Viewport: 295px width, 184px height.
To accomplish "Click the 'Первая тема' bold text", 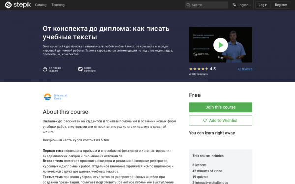I will (53, 151).
